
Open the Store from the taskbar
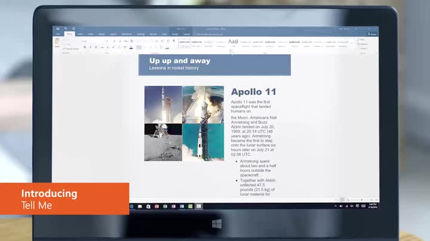click(148, 206)
